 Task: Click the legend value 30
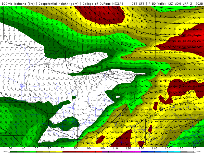coord(10,148)
